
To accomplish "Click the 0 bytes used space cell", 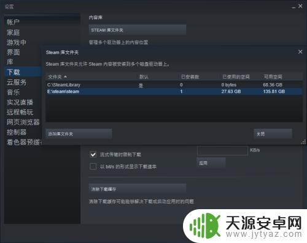I will [228, 85].
